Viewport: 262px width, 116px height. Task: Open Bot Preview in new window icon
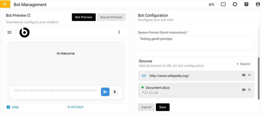pyautogui.click(x=29, y=16)
